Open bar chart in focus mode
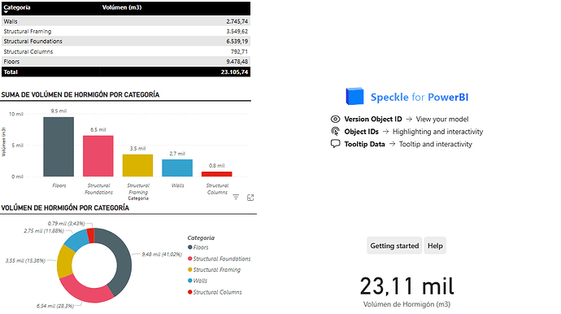Screen dimensions: 561x314 [x=250, y=198]
